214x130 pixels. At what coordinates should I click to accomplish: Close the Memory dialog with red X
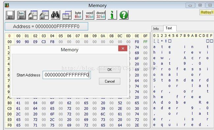tap(123, 49)
